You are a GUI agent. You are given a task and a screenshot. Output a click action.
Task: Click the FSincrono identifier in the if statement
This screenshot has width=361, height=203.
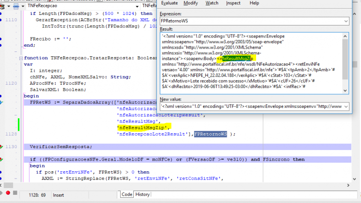[276, 159]
